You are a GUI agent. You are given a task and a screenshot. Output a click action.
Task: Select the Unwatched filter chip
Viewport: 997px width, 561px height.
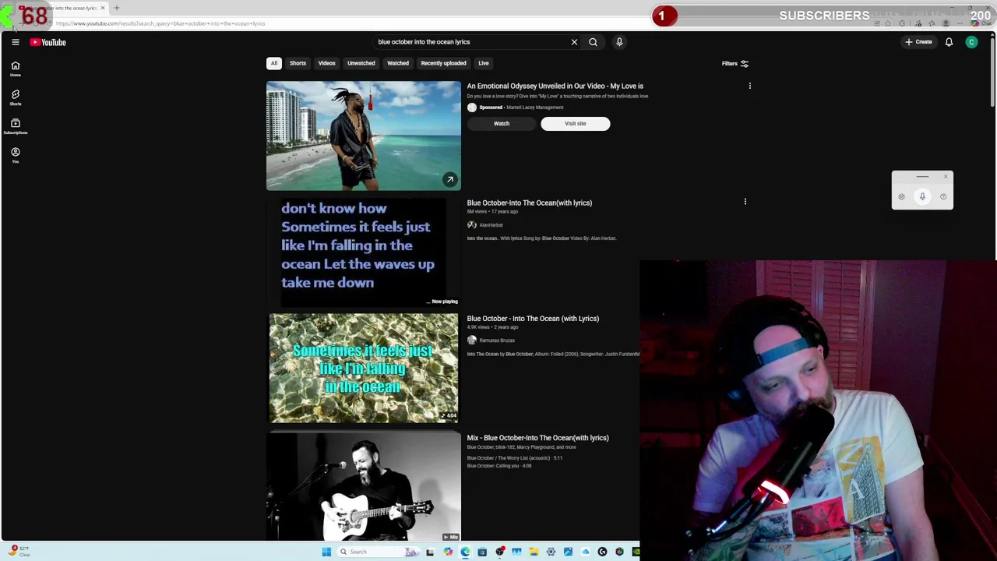361,63
